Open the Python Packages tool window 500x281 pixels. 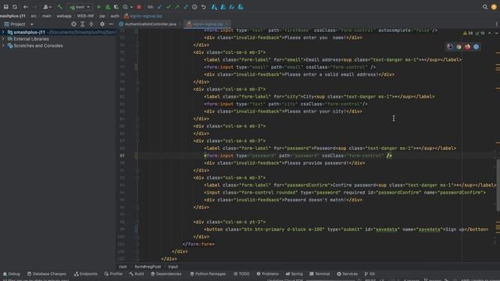coord(208,274)
